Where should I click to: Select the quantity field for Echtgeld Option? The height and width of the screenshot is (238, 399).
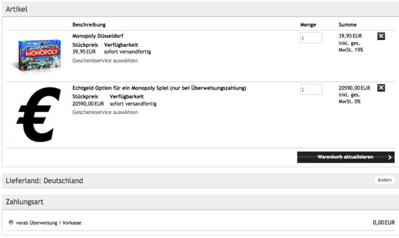(311, 90)
